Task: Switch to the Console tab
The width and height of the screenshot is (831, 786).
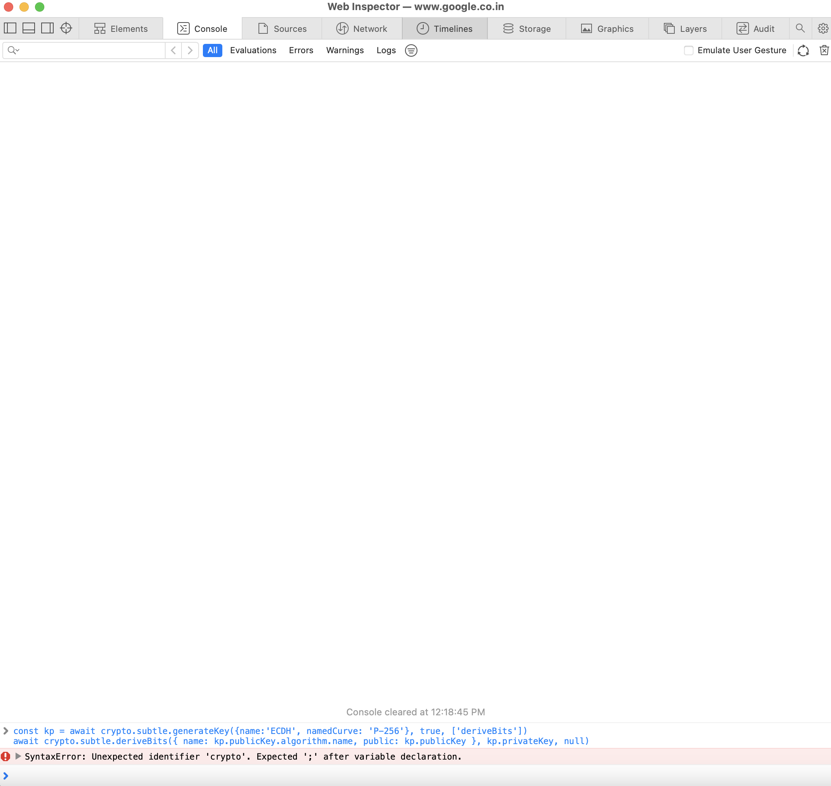Action: pyautogui.click(x=202, y=28)
